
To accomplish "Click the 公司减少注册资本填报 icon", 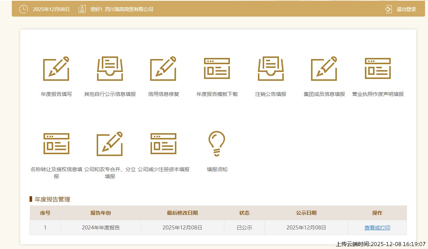I will [x=163, y=143].
